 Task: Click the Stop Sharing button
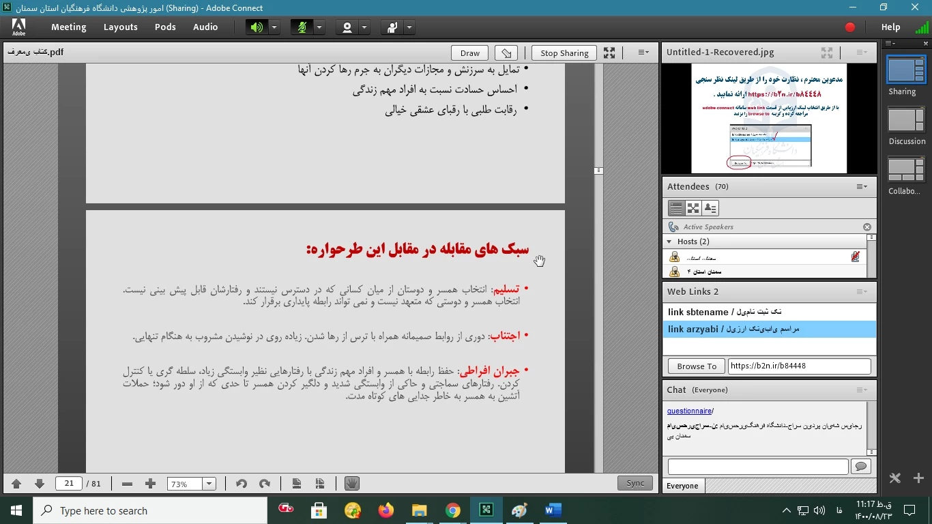pos(564,53)
